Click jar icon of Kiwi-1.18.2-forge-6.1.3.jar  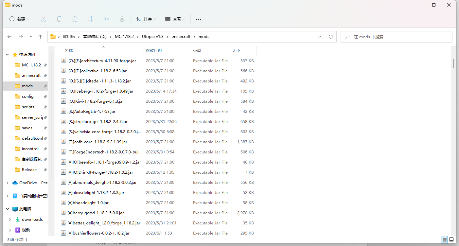point(63,101)
